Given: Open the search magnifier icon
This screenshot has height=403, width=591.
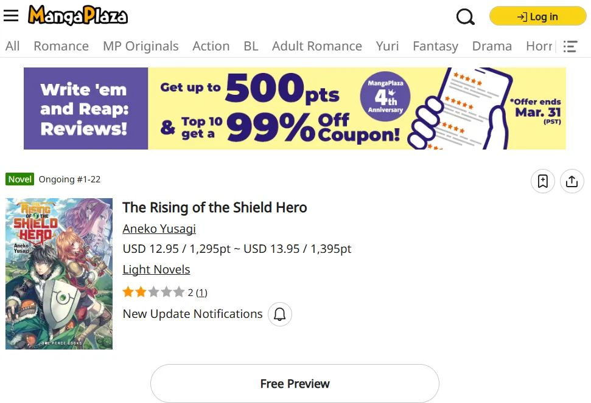Looking at the screenshot, I should coord(465,16).
